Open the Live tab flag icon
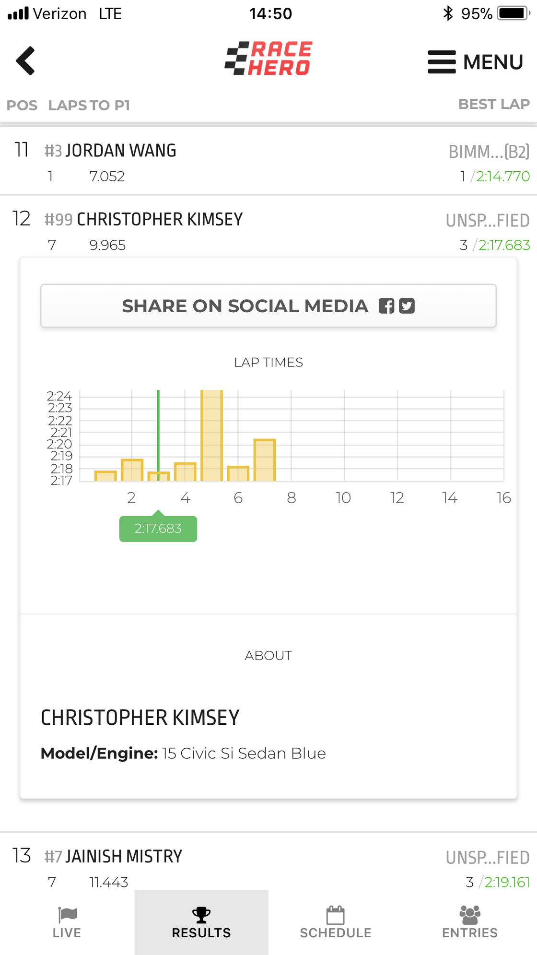 [x=67, y=915]
